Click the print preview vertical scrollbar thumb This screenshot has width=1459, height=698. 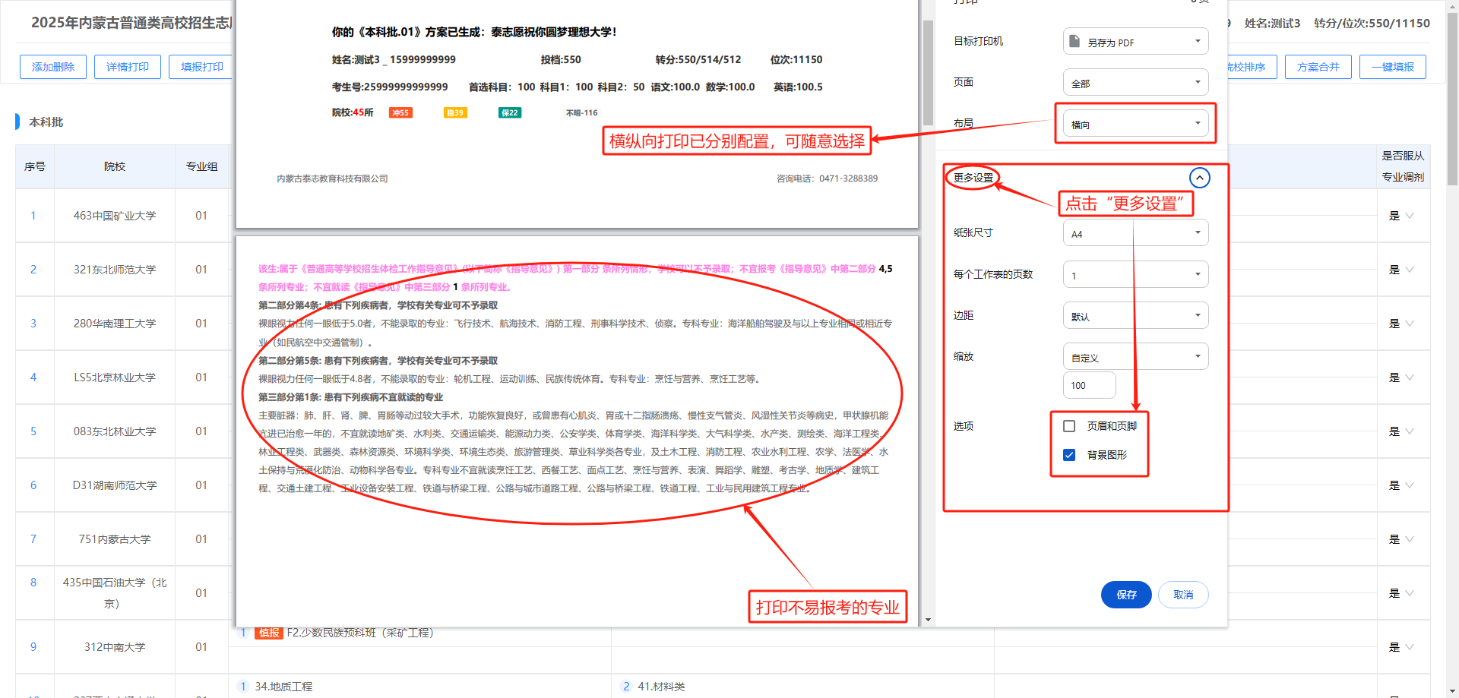tap(928, 72)
